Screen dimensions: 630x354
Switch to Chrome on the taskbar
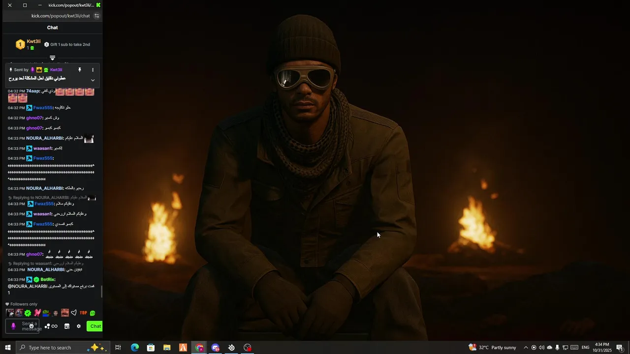tap(199, 348)
